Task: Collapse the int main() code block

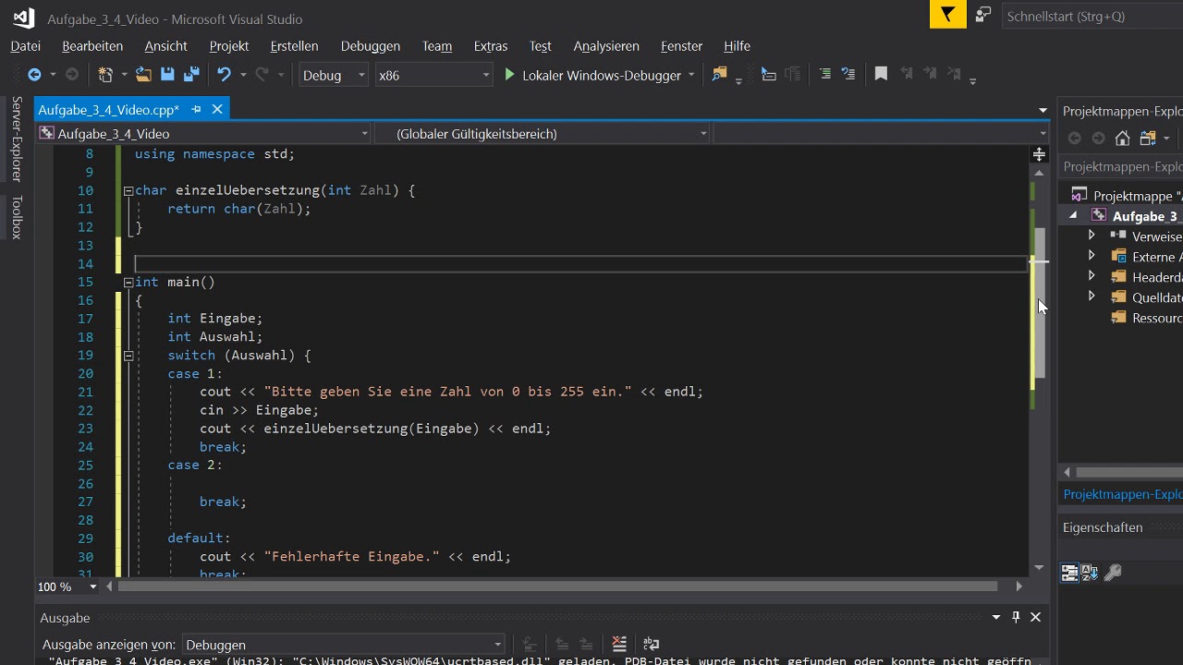Action: [128, 283]
